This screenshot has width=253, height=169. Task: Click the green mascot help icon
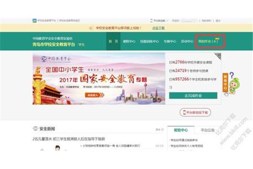[x=234, y=86]
